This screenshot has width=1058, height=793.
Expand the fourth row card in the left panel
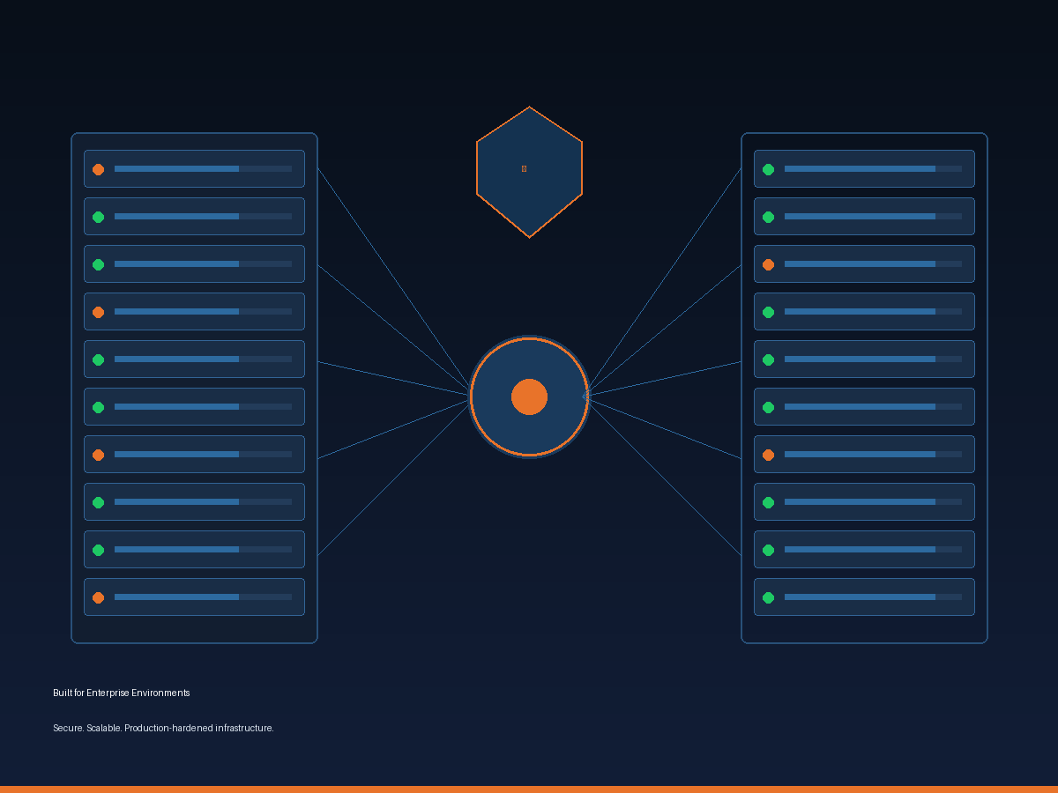tap(194, 311)
